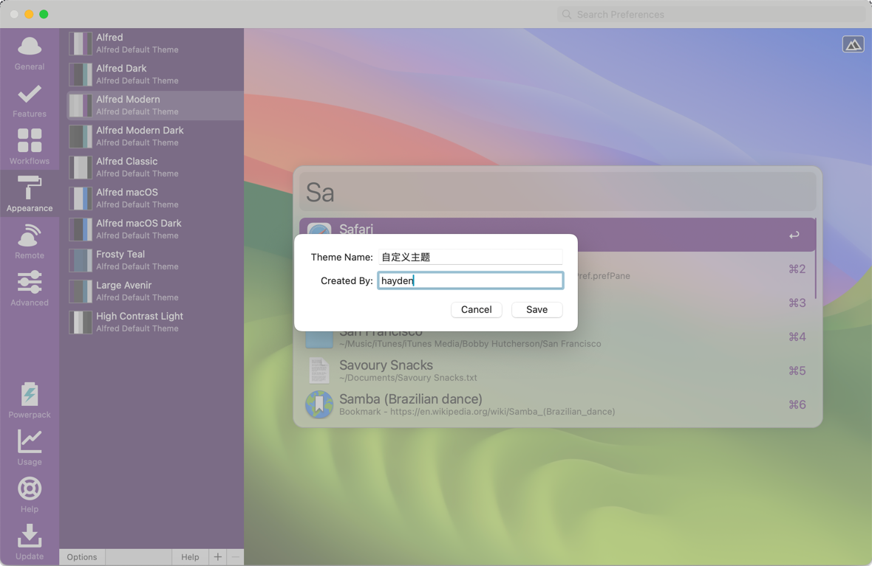The image size is (872, 566).
Task: Click the Created By text field
Action: pyautogui.click(x=470, y=280)
